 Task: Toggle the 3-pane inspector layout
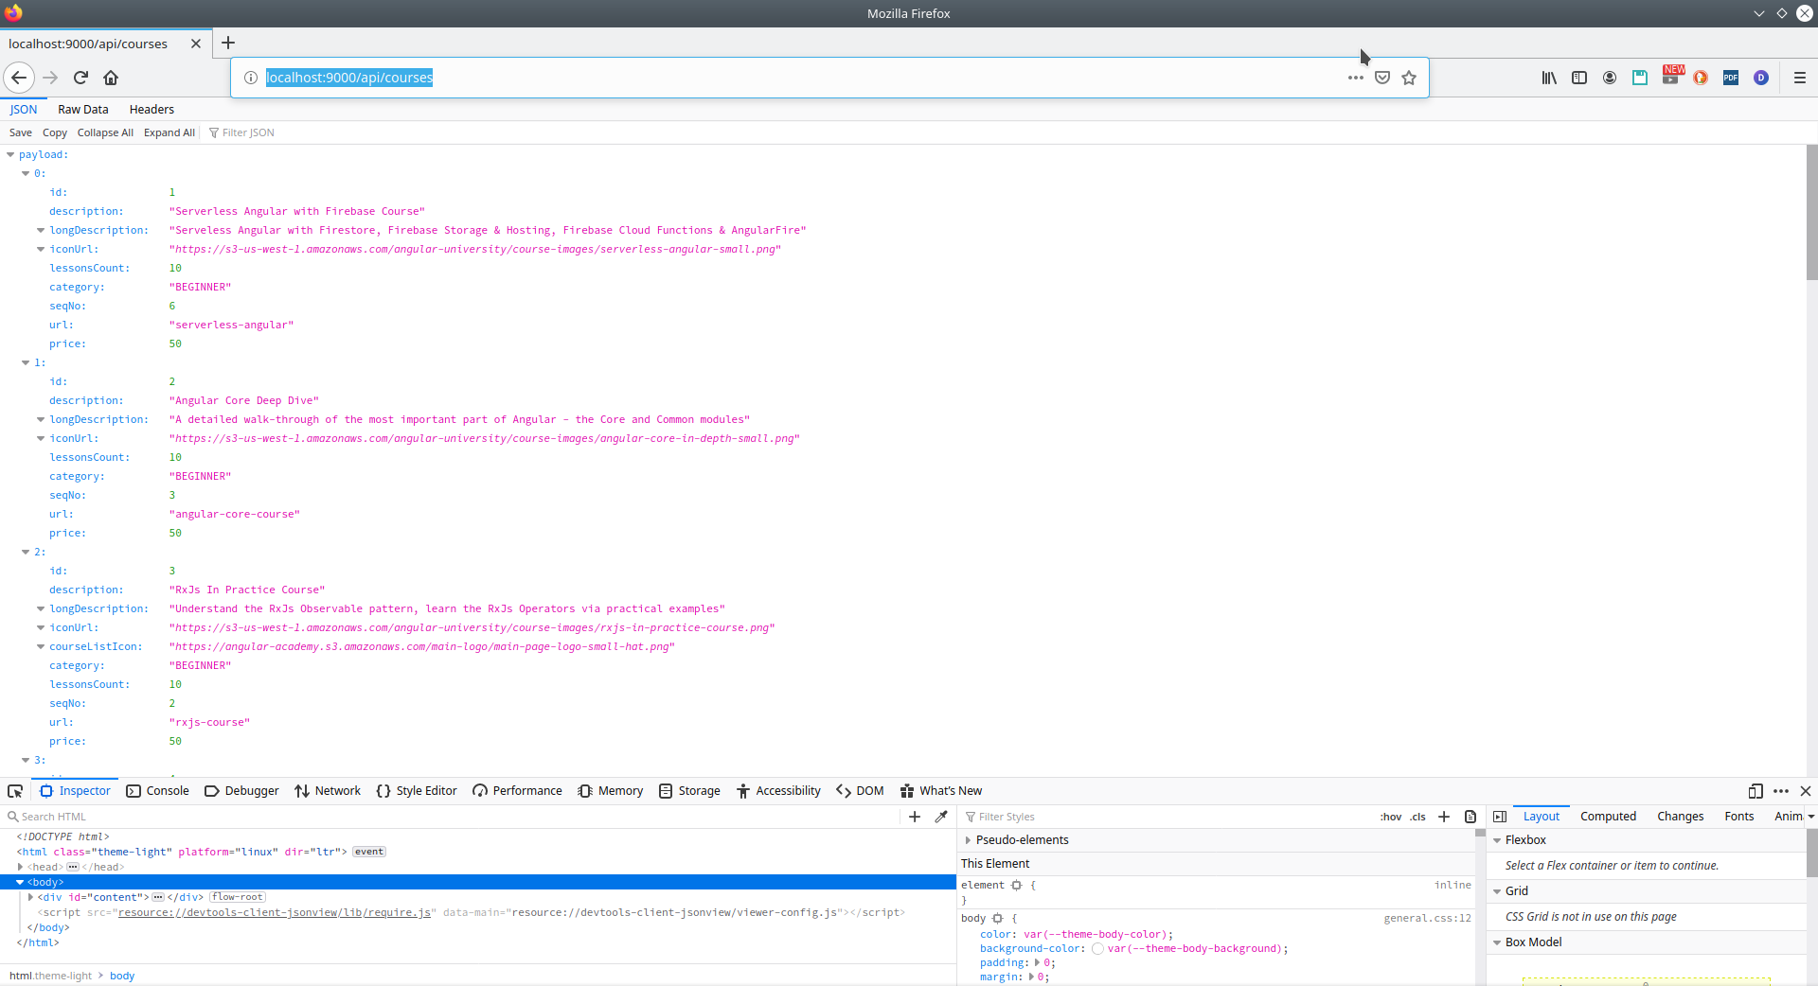tap(1500, 817)
